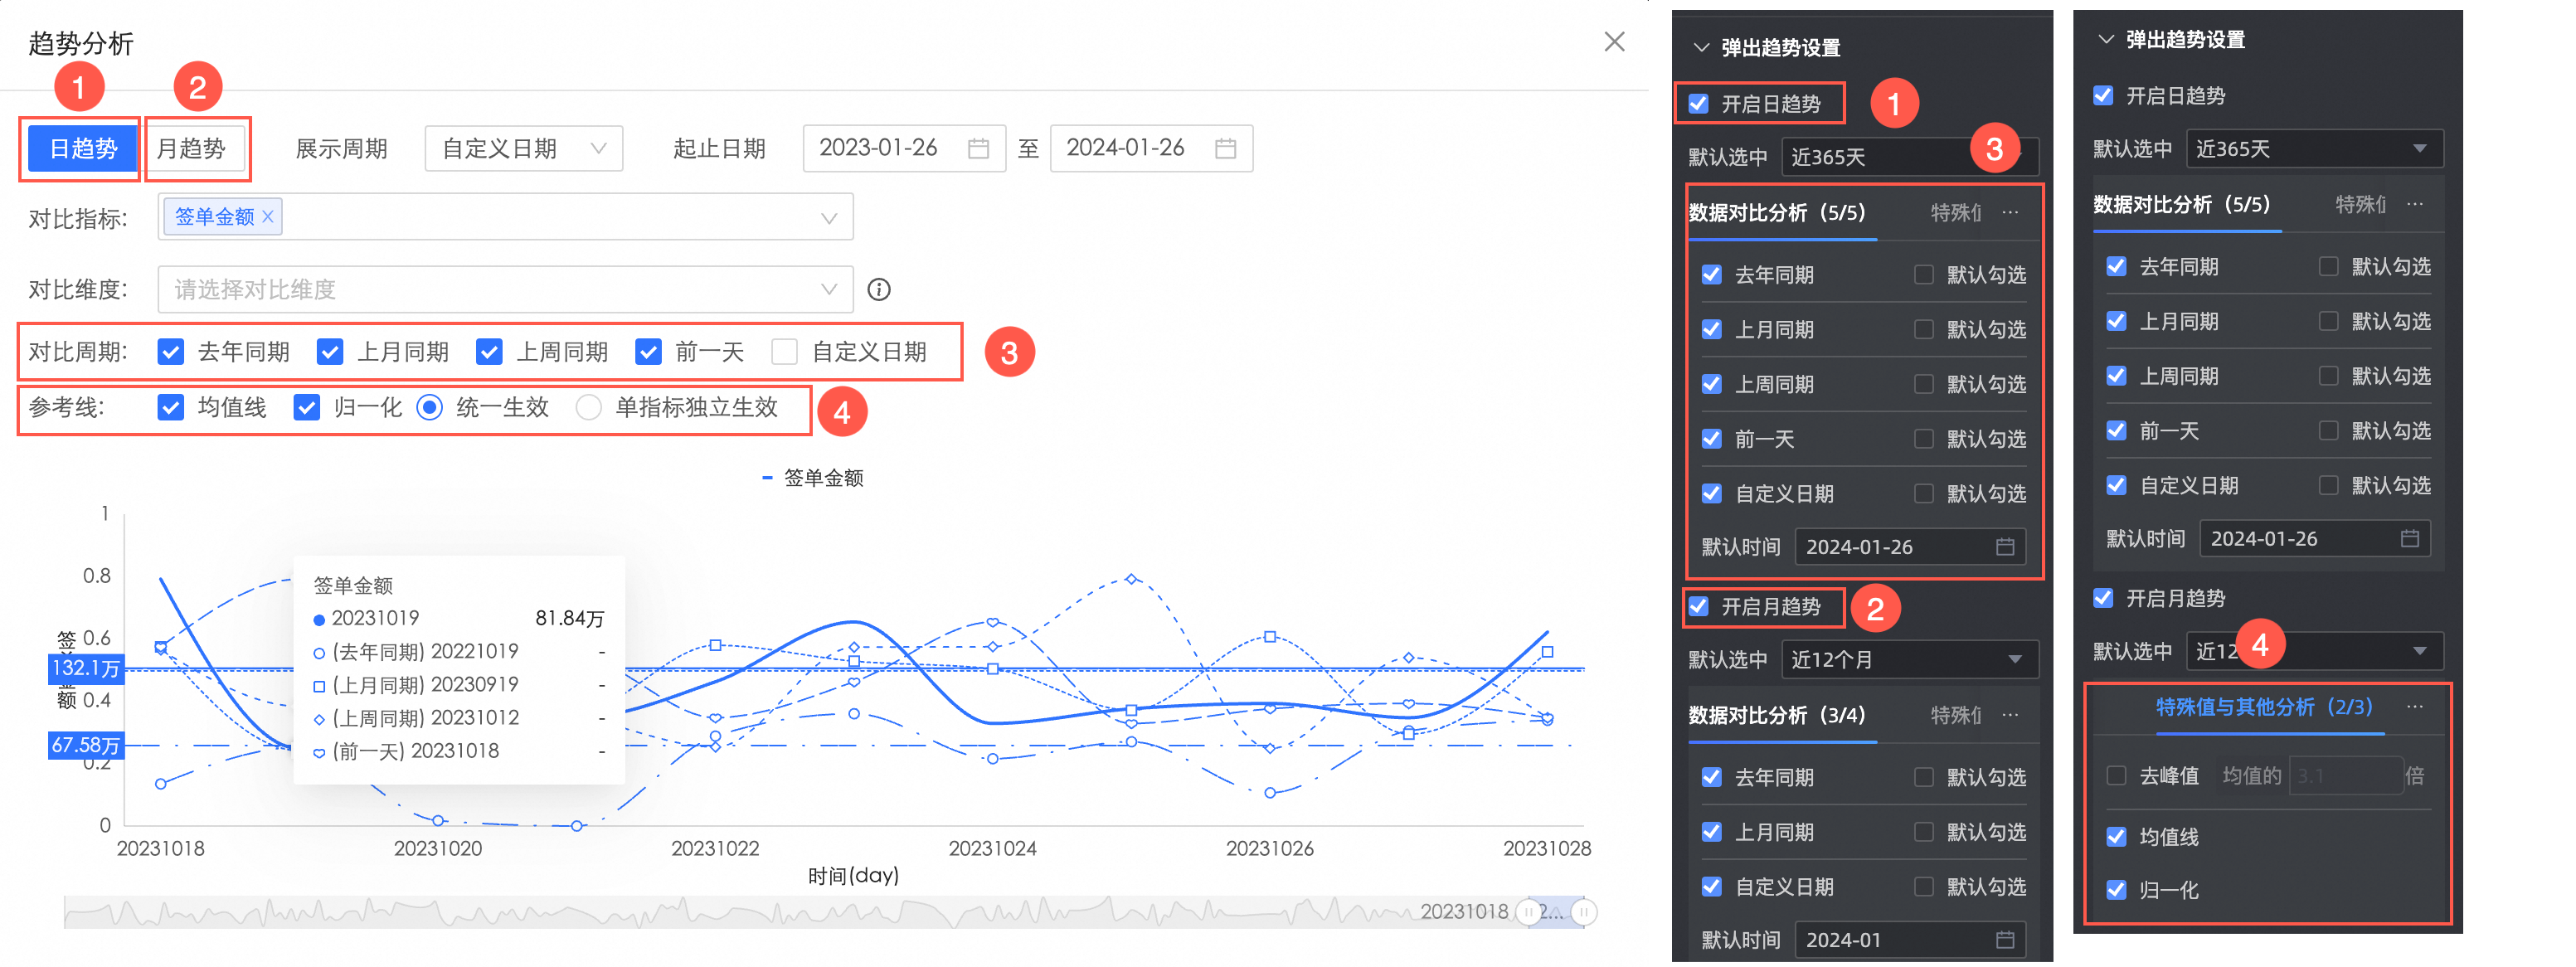Click the more options ellipsis in 特殊值与其他分析

(x=2415, y=707)
